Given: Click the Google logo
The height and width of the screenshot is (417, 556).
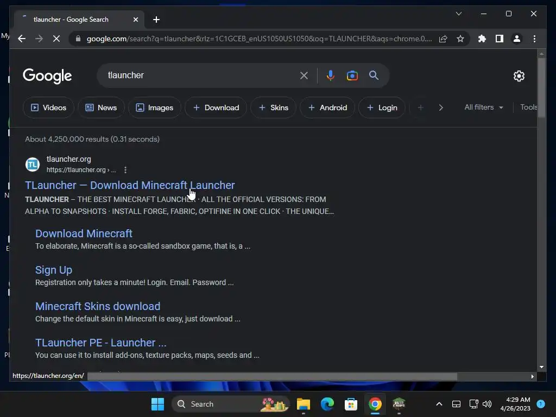Looking at the screenshot, I should click(x=47, y=75).
